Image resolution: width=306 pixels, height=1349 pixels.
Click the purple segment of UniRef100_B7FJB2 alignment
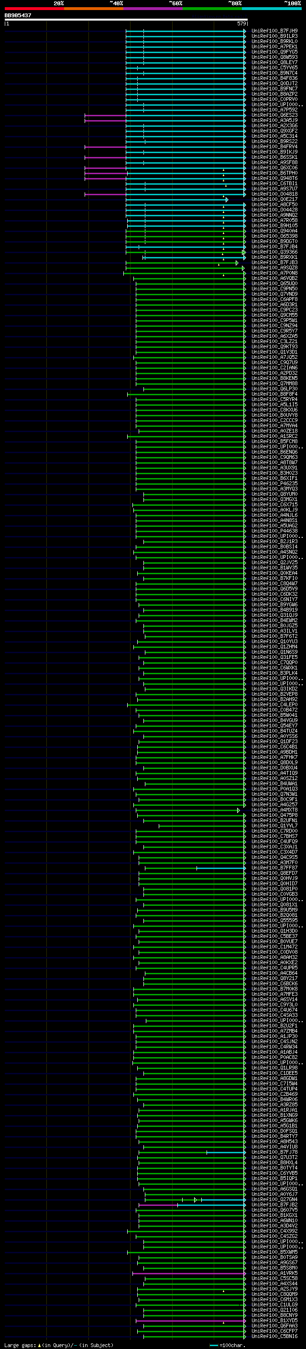(158, 1205)
